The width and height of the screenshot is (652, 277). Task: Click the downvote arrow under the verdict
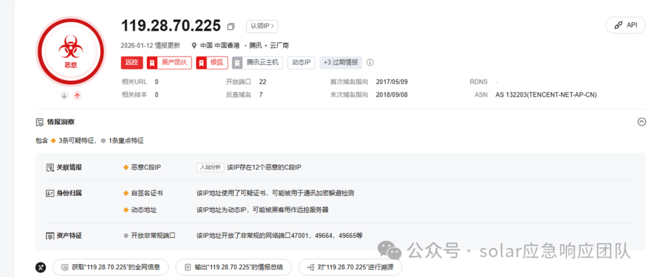pos(65,96)
